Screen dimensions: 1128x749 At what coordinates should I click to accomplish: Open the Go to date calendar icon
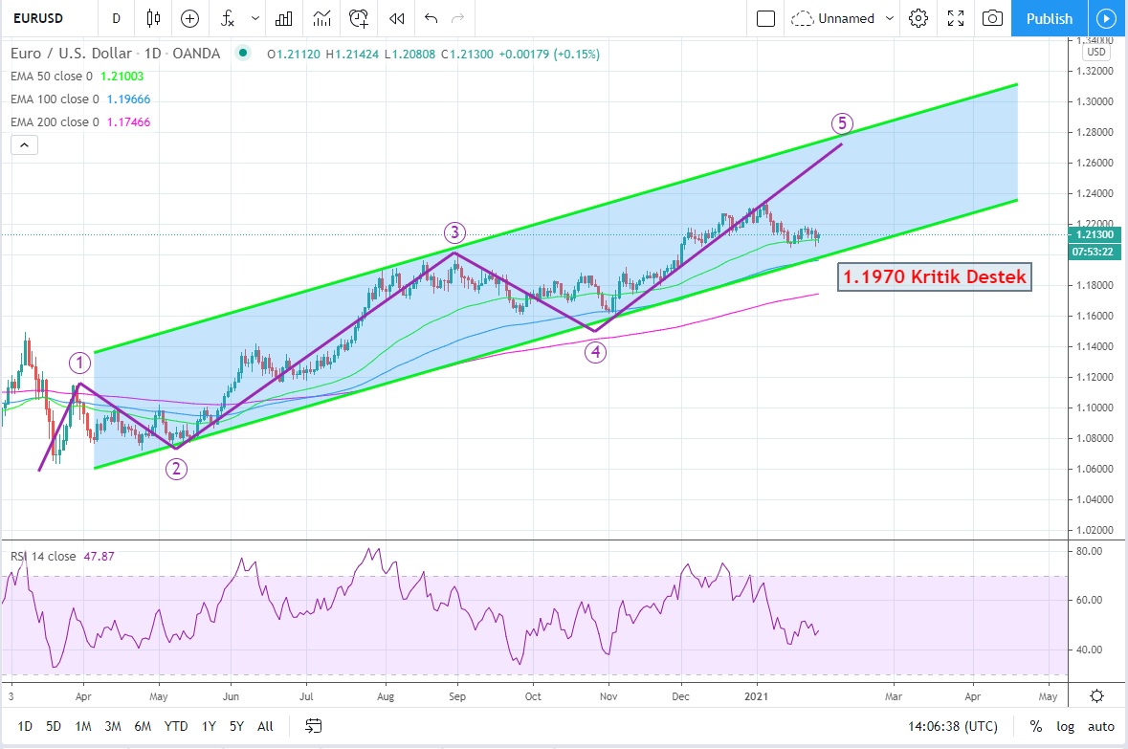313,726
